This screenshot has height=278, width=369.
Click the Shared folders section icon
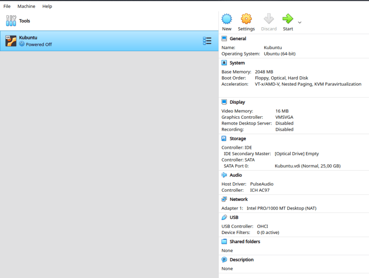click(224, 242)
